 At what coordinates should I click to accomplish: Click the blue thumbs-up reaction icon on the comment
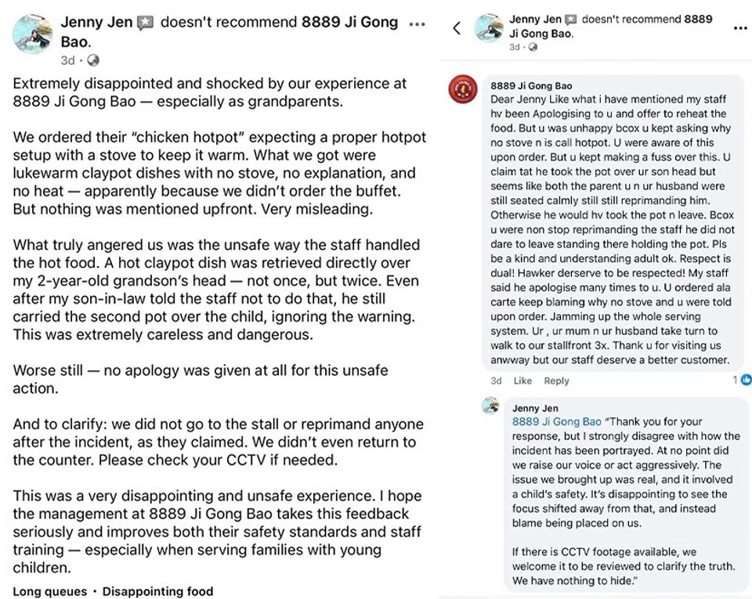[746, 380]
